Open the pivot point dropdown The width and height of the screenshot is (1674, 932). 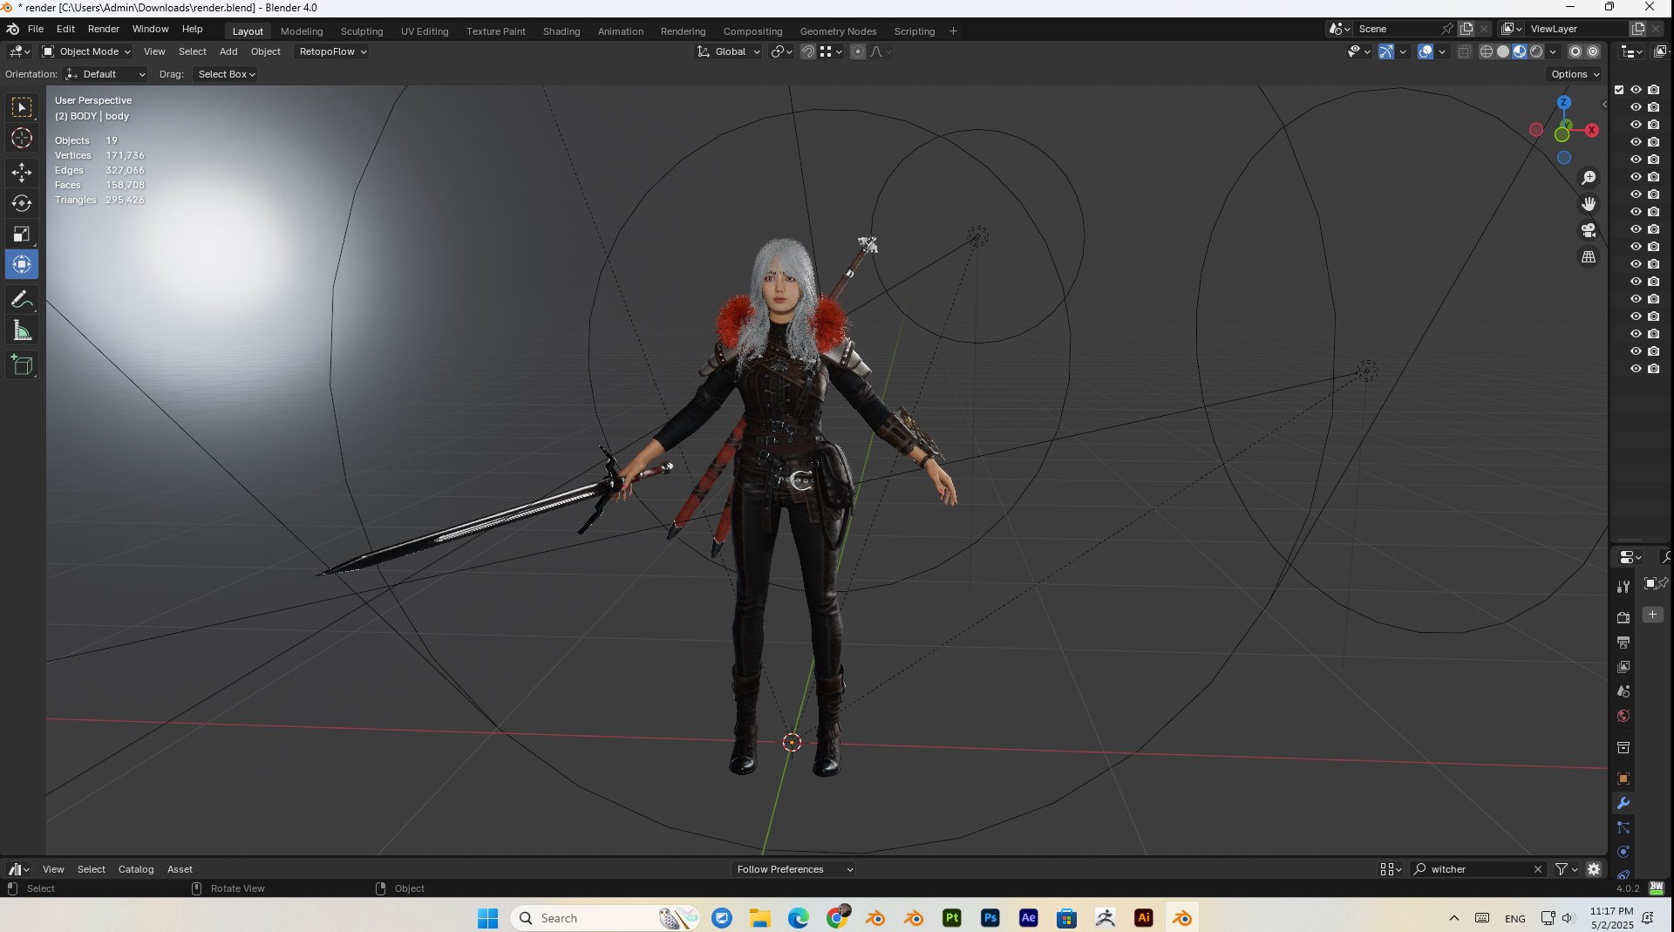pyautogui.click(x=781, y=52)
